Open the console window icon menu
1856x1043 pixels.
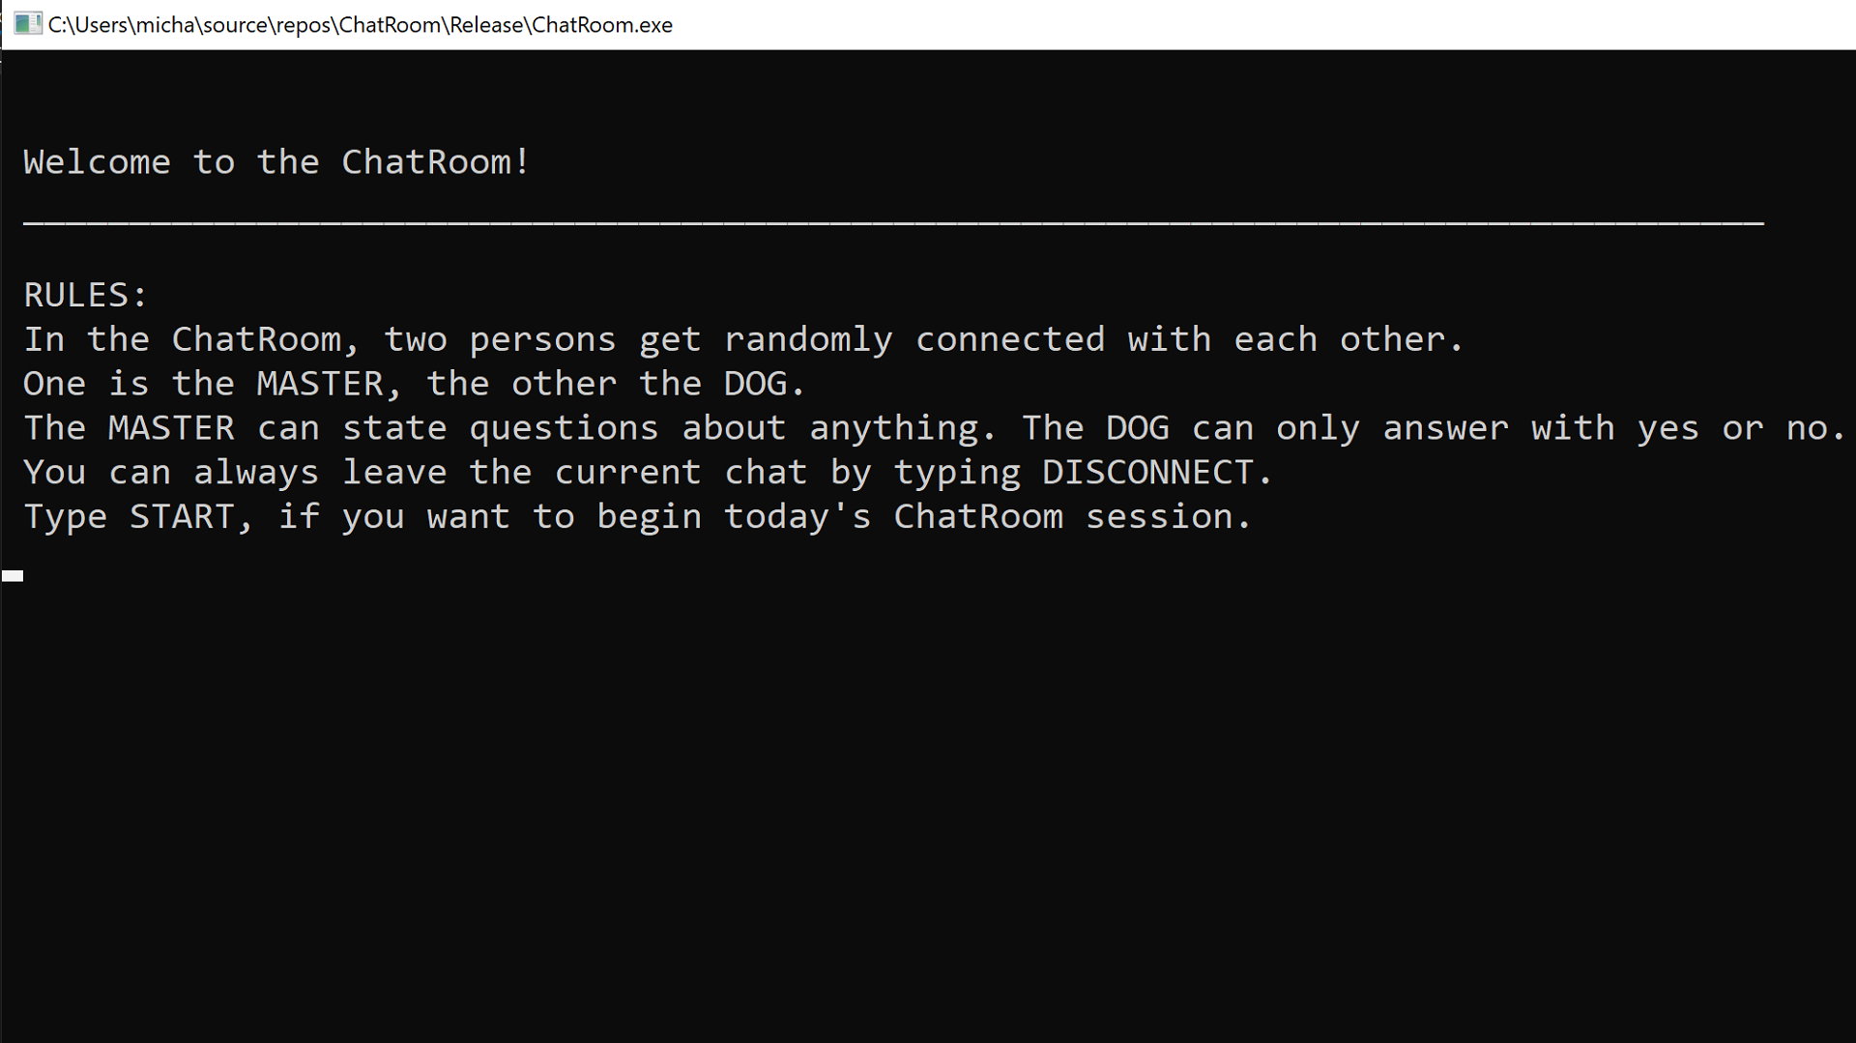point(28,24)
